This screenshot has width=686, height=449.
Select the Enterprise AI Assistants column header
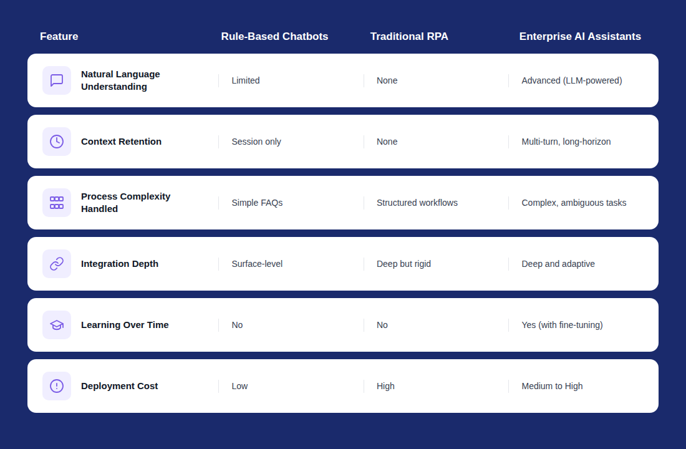pos(580,36)
